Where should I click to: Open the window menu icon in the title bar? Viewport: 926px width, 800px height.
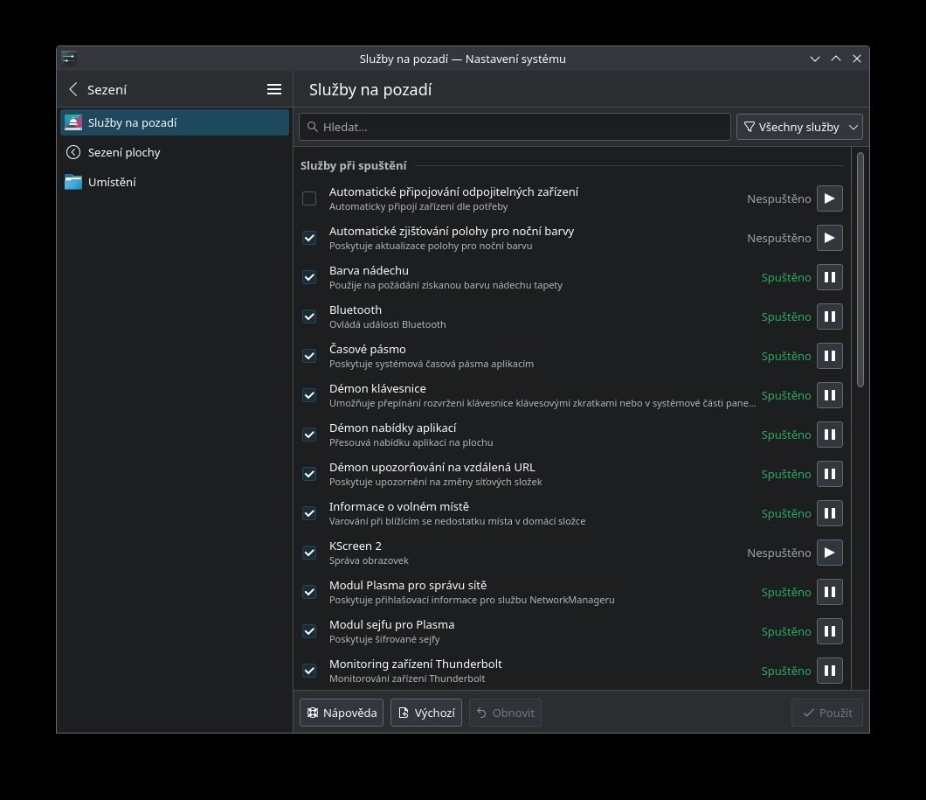point(69,59)
